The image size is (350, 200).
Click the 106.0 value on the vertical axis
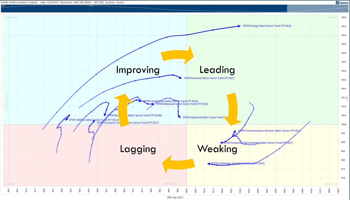[344, 17]
